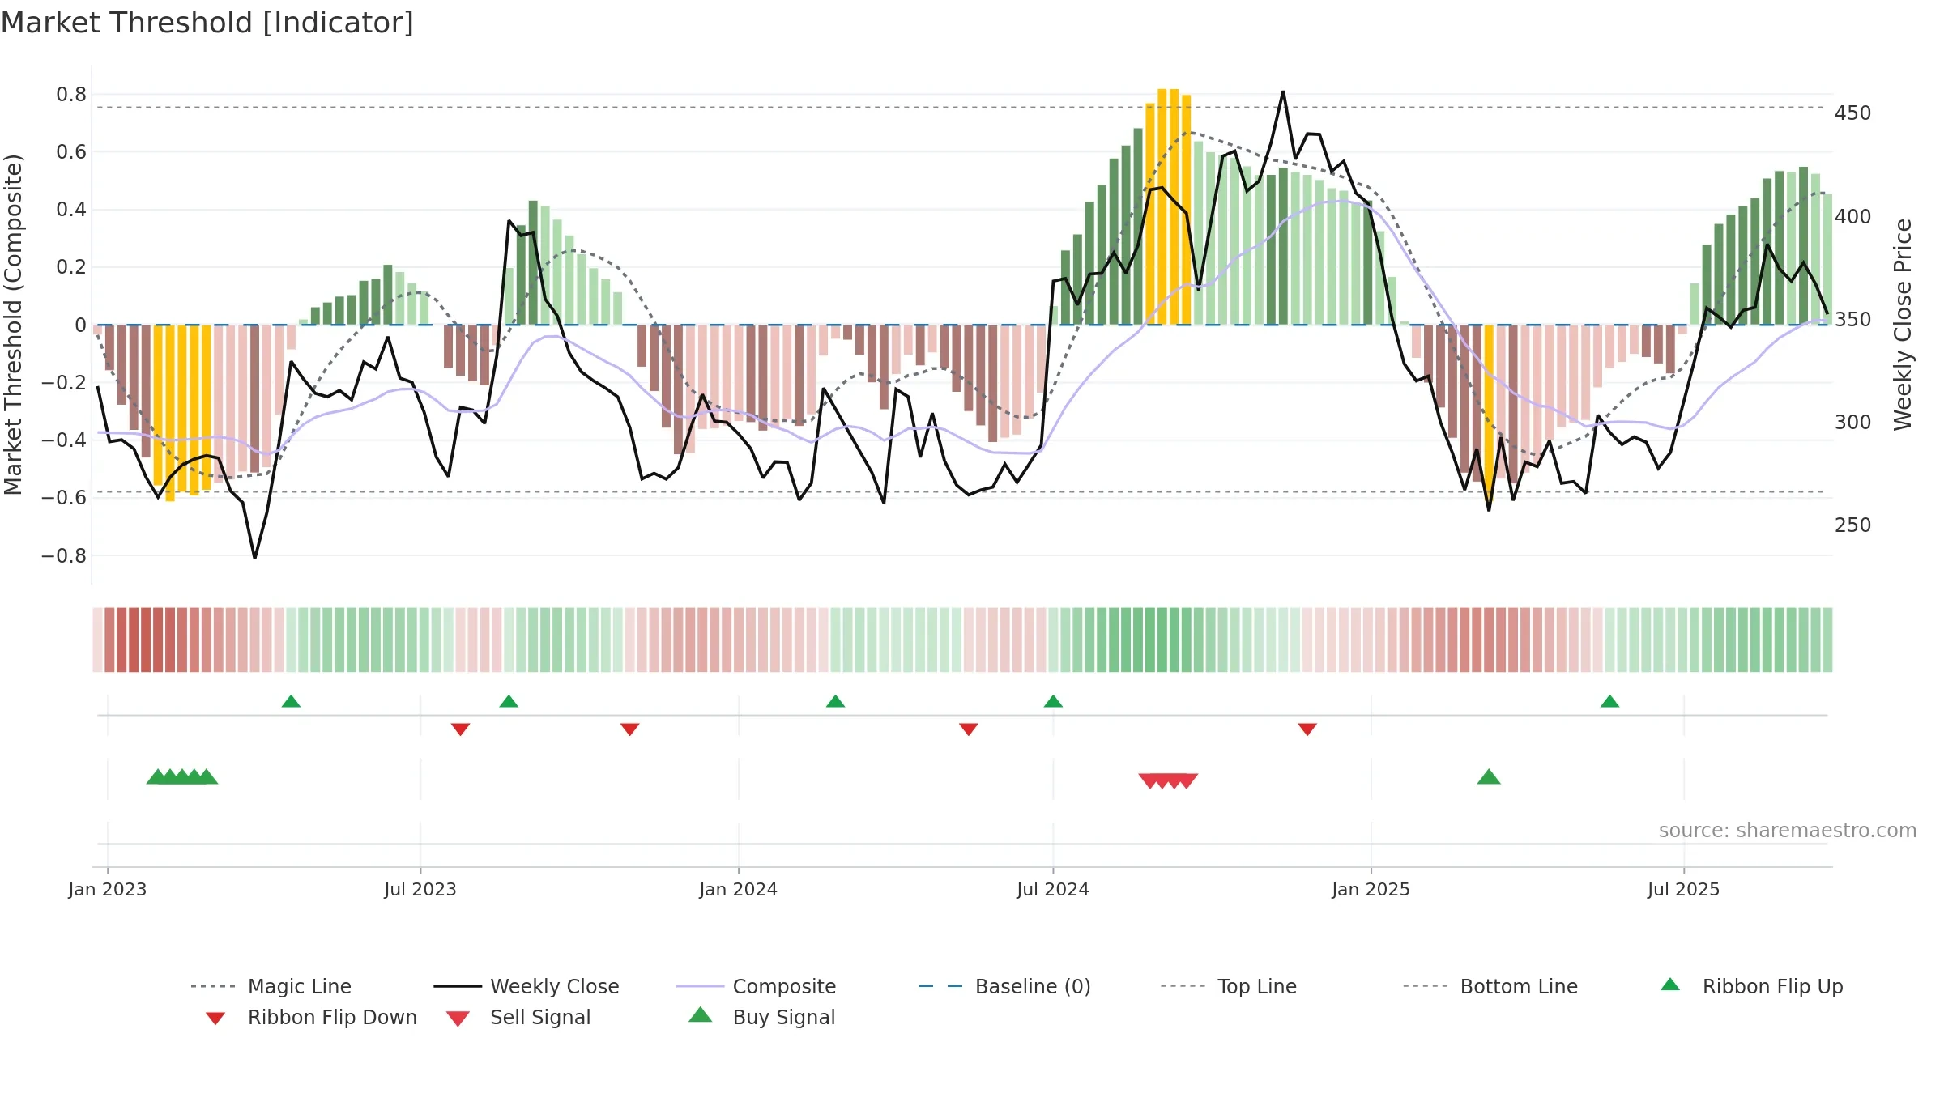Click the 250 price axis label

1853,525
